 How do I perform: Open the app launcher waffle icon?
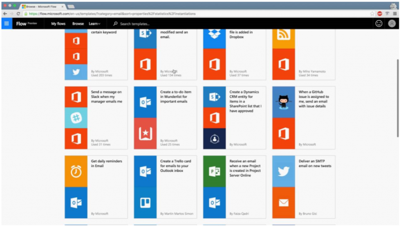(x=7, y=23)
